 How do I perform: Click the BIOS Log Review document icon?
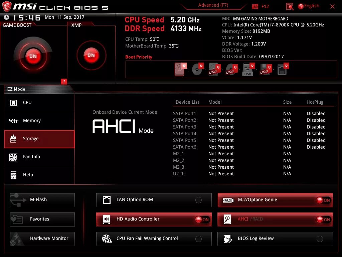pyautogui.click(x=228, y=239)
